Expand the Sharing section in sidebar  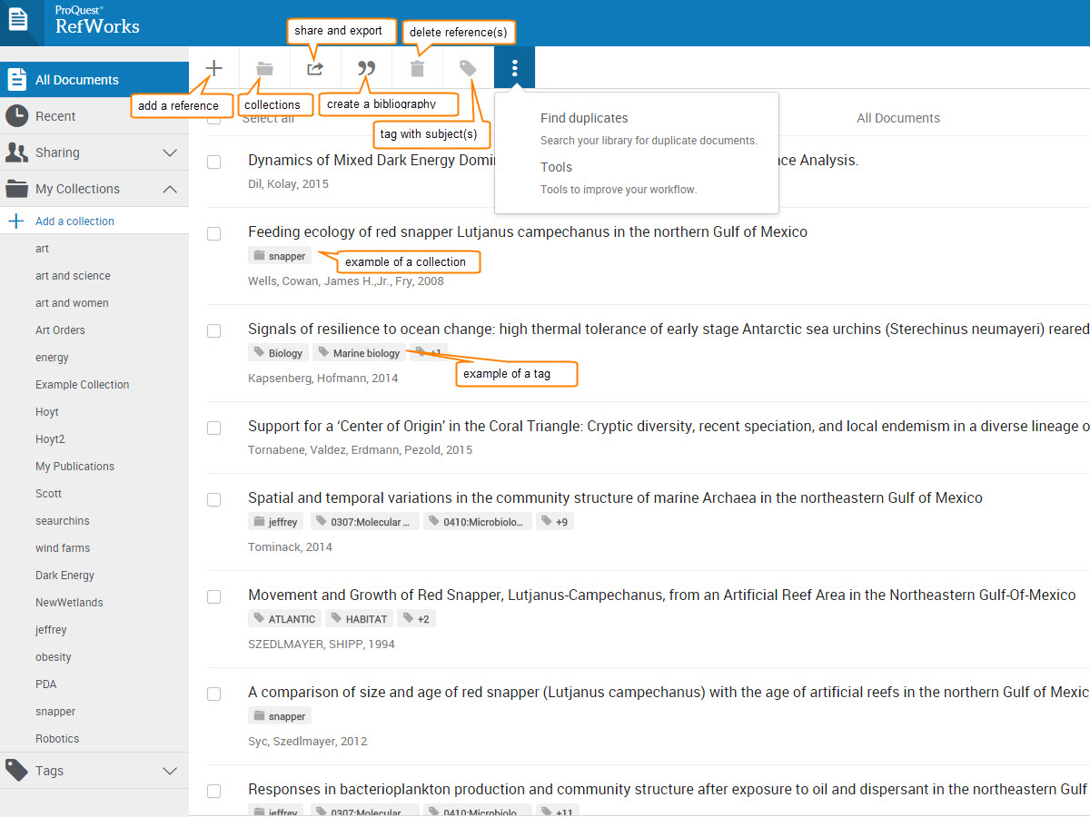tap(170, 153)
